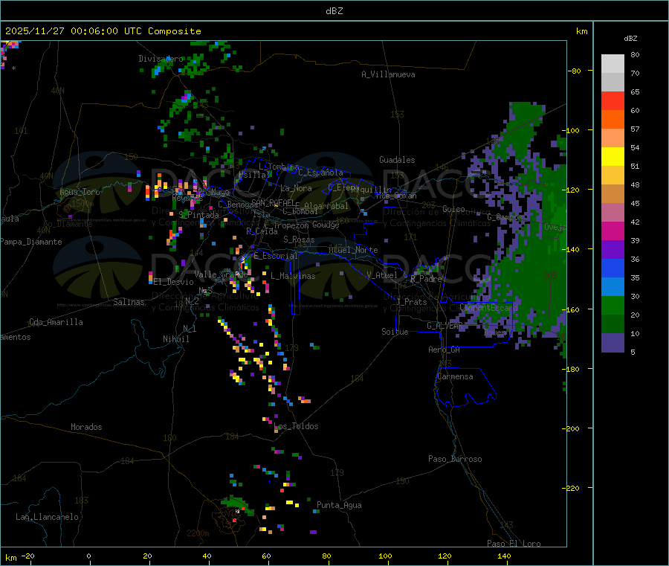Click the blue 36 dBZ legend swatch
669x566 pixels.
[613, 268]
